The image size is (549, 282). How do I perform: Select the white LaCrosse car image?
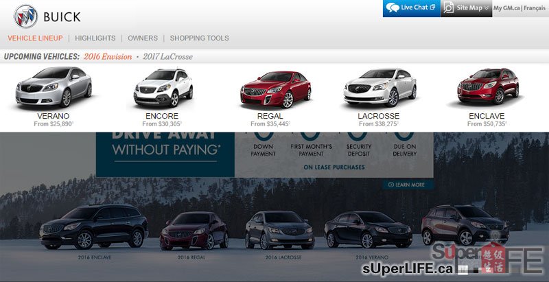point(380,88)
